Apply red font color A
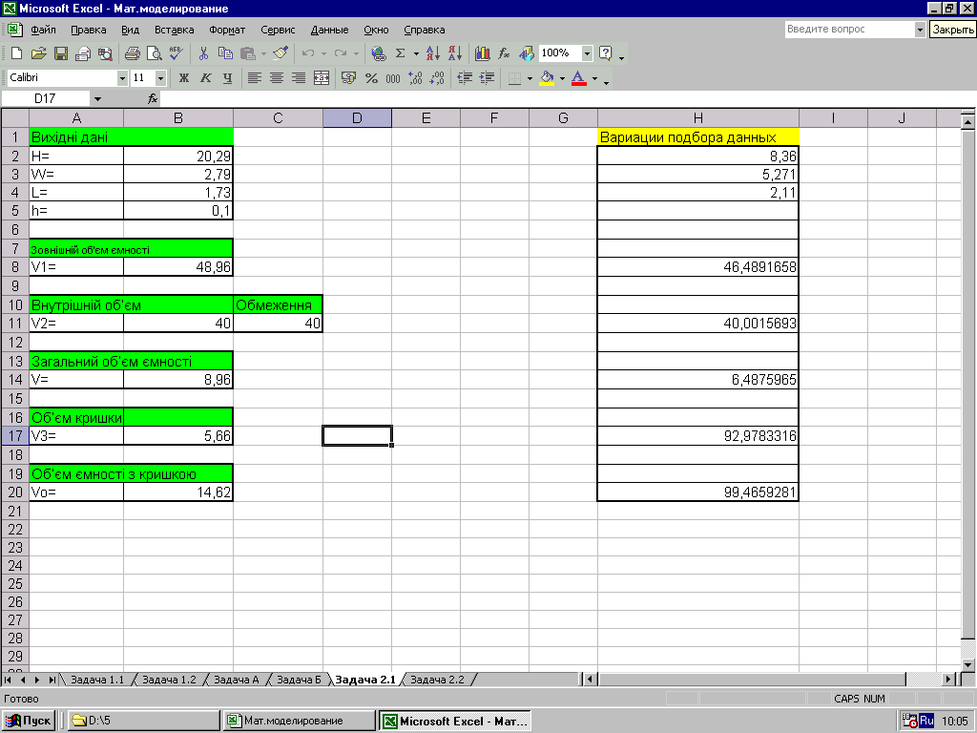Viewport: 977px width, 733px height. [579, 78]
